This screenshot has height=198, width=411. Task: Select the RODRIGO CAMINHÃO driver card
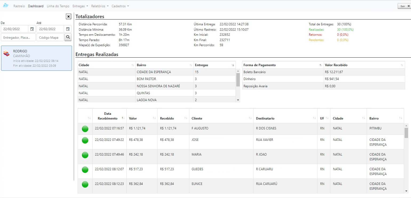coord(37,58)
